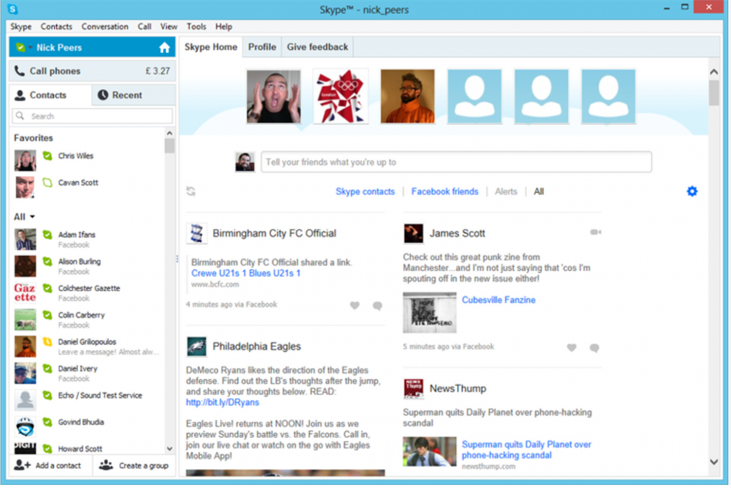Click the Add a contact icon
731x488 pixels.
tap(22, 465)
